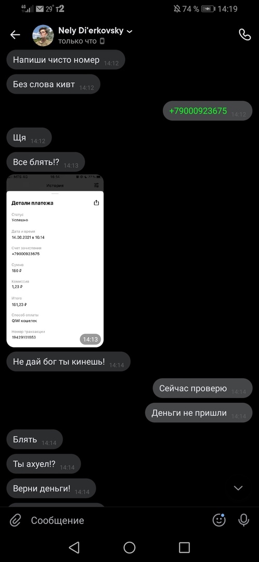Select the 'Верни деньги!' message bubble

pyautogui.click(x=51, y=488)
